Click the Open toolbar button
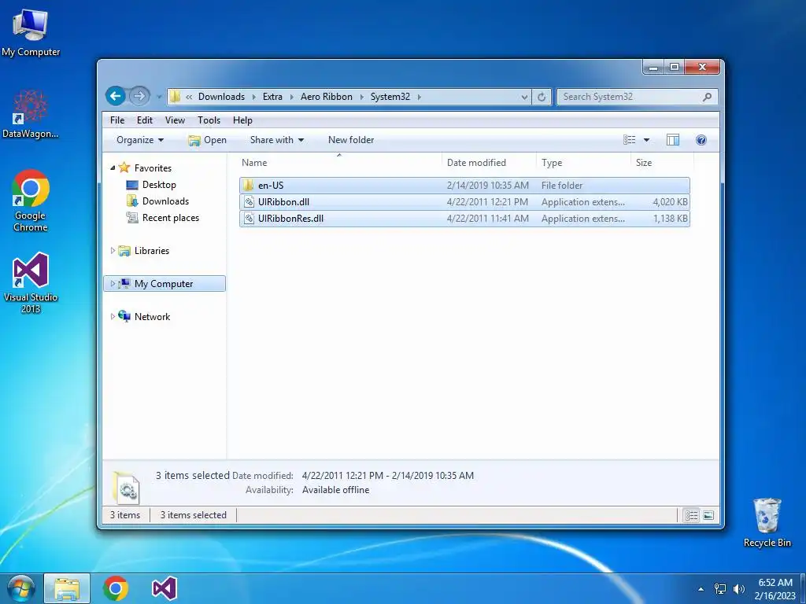Image resolution: width=806 pixels, height=604 pixels. (207, 140)
